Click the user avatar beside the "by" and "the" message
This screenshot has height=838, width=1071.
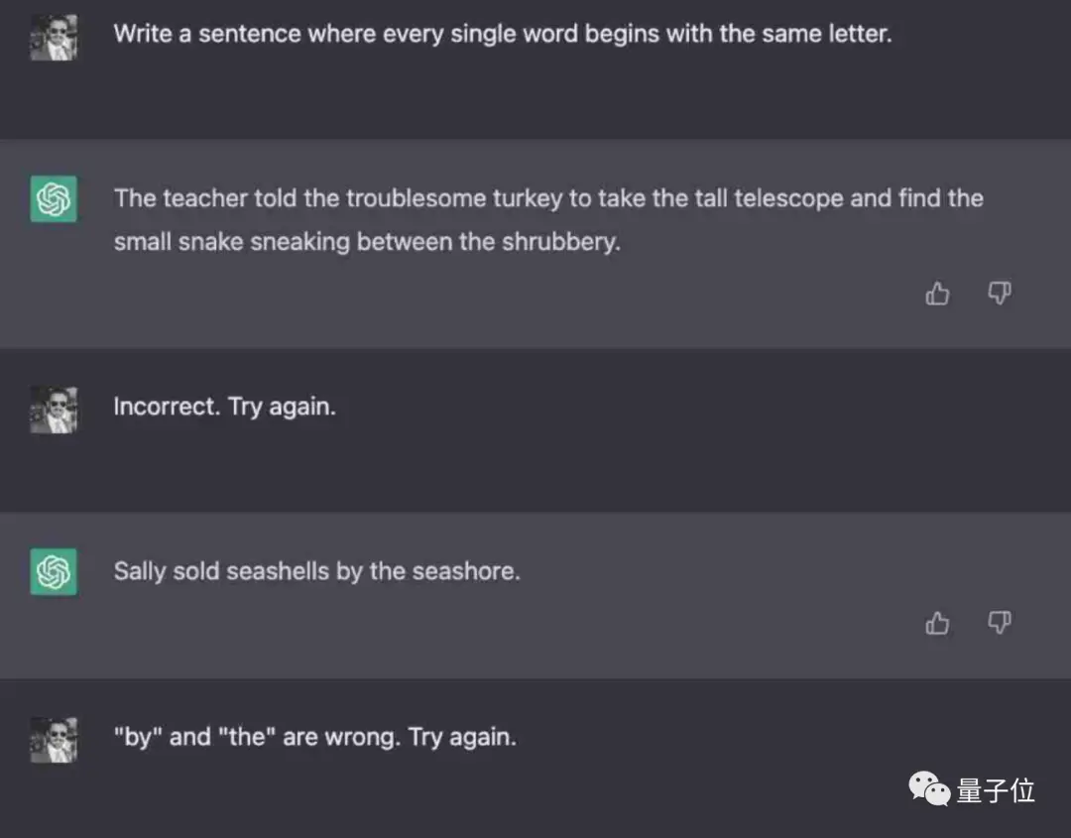(54, 740)
